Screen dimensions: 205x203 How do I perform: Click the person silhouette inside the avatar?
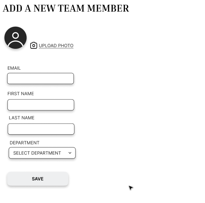[x=15, y=39]
